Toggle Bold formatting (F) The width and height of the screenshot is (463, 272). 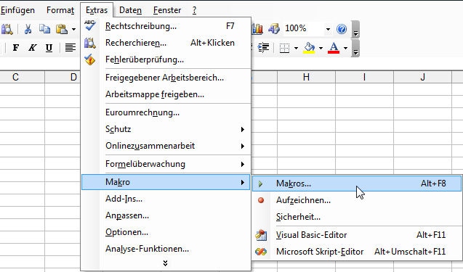[16, 47]
